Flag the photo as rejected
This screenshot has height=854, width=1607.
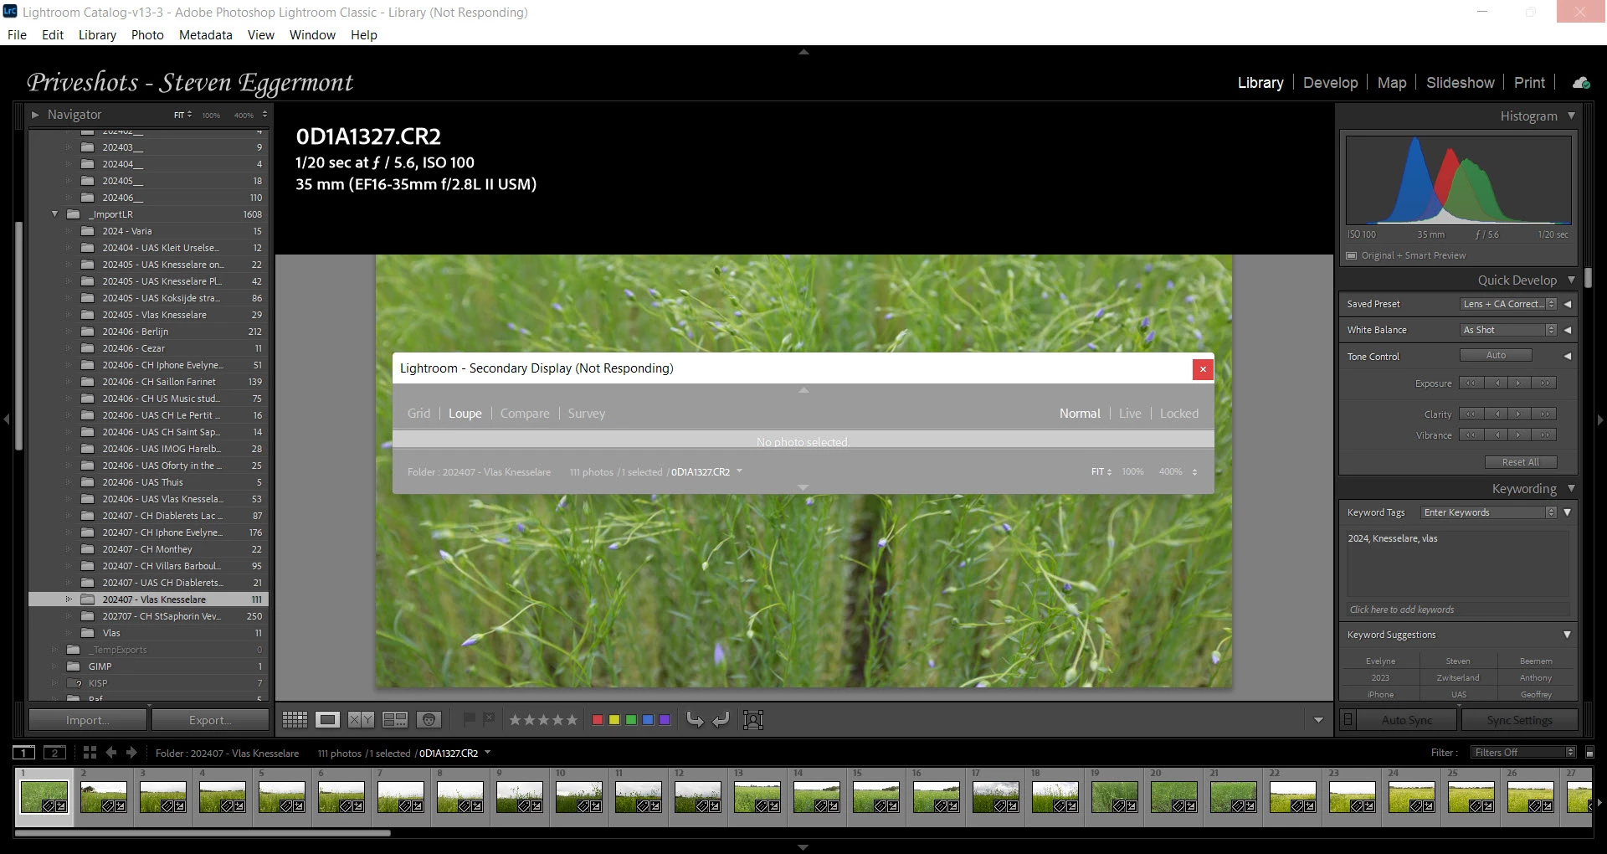pos(489,719)
